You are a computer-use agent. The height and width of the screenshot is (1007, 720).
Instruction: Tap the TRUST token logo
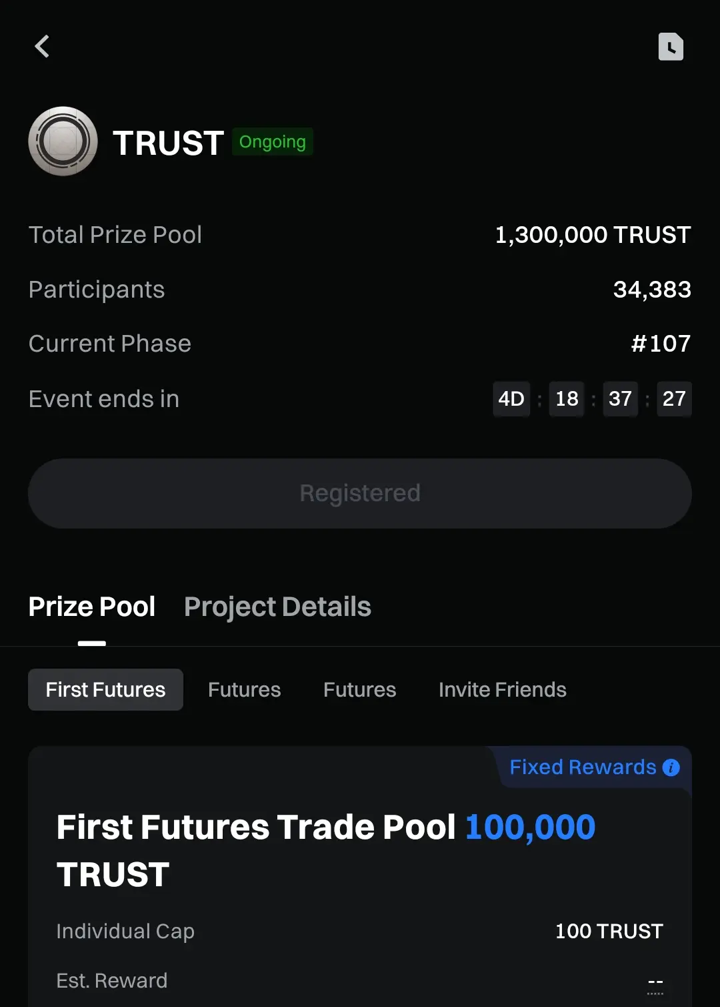coord(63,141)
